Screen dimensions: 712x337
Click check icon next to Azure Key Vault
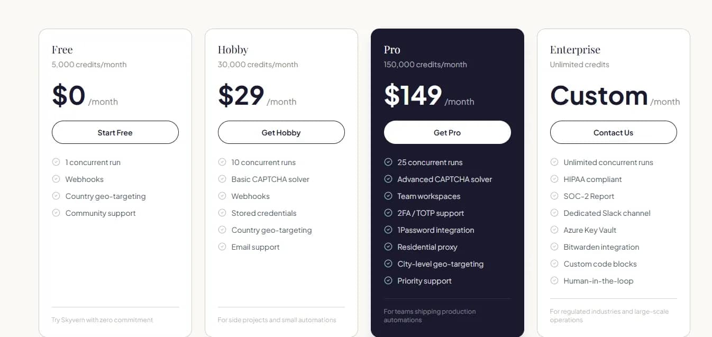click(554, 230)
